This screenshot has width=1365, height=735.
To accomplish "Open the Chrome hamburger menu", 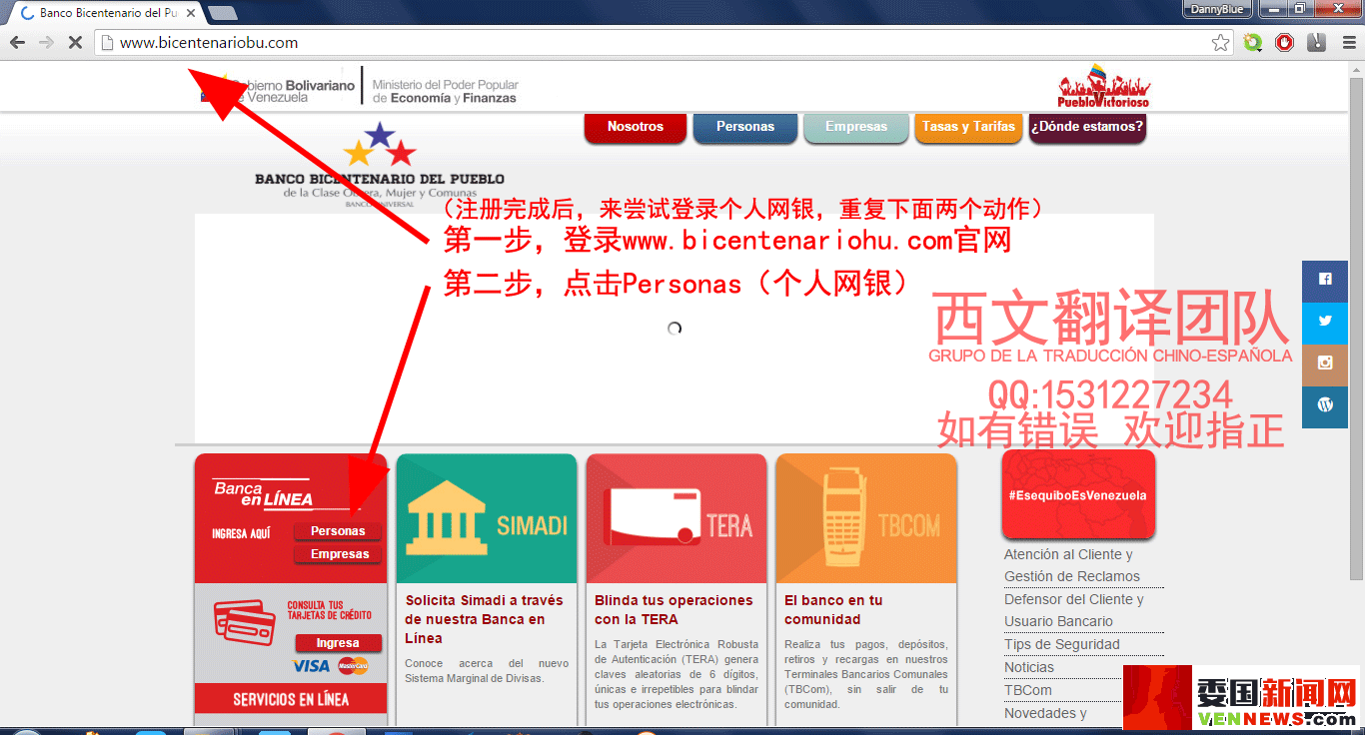I will pyautogui.click(x=1348, y=43).
